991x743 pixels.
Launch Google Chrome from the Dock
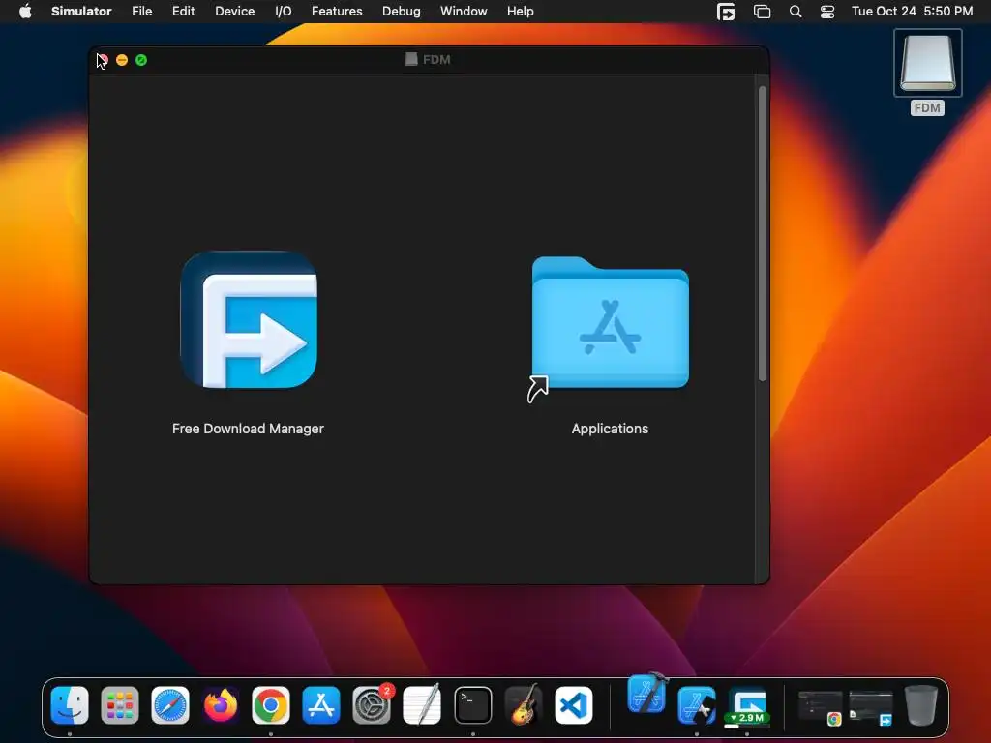pos(271,705)
